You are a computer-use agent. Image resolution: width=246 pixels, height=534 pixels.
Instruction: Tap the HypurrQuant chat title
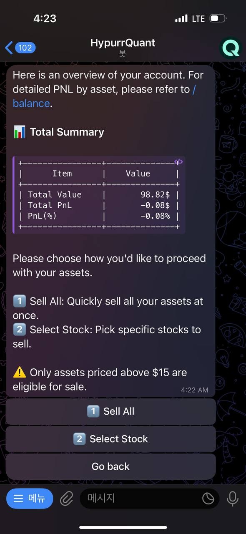coord(123,43)
